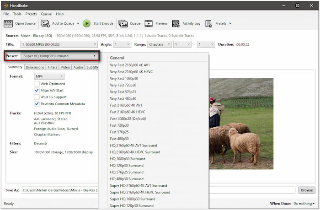
Task: Click the Add to Queue picture icon
Action: click(45, 23)
